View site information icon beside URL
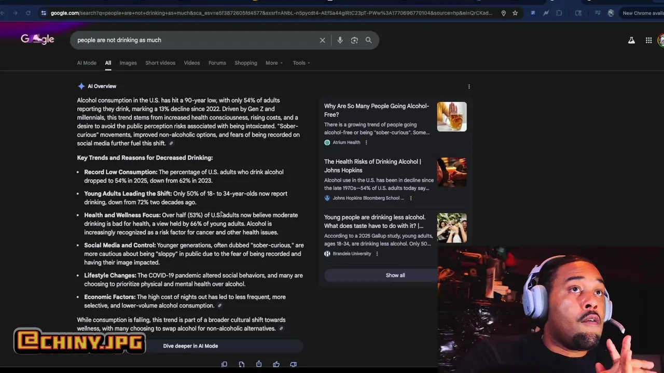Image resolution: width=664 pixels, height=373 pixels. (44, 13)
